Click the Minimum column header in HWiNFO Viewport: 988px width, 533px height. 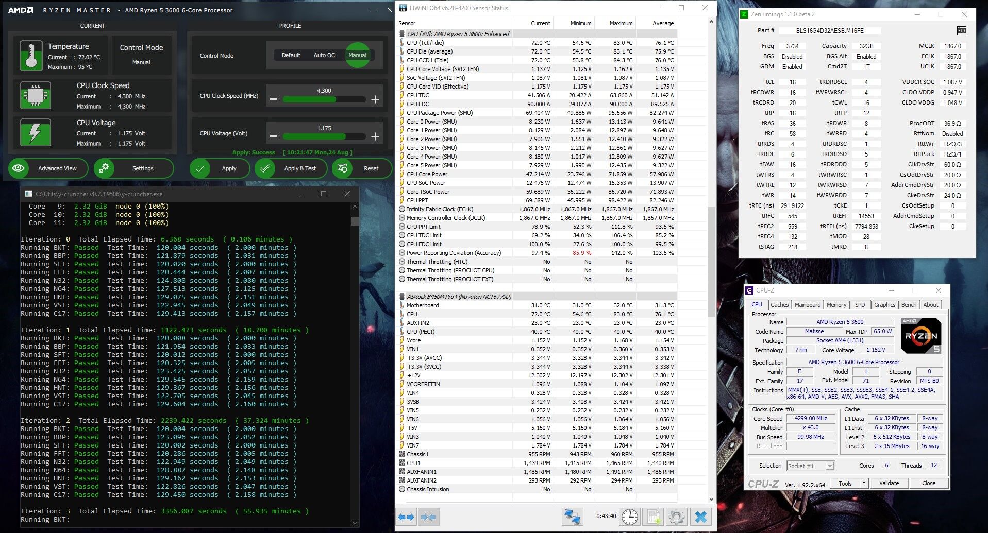(x=574, y=23)
